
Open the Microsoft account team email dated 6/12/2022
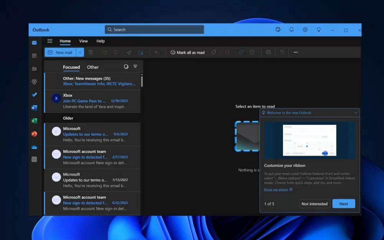point(92,203)
